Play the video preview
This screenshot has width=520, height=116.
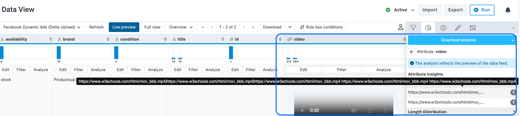(302, 111)
